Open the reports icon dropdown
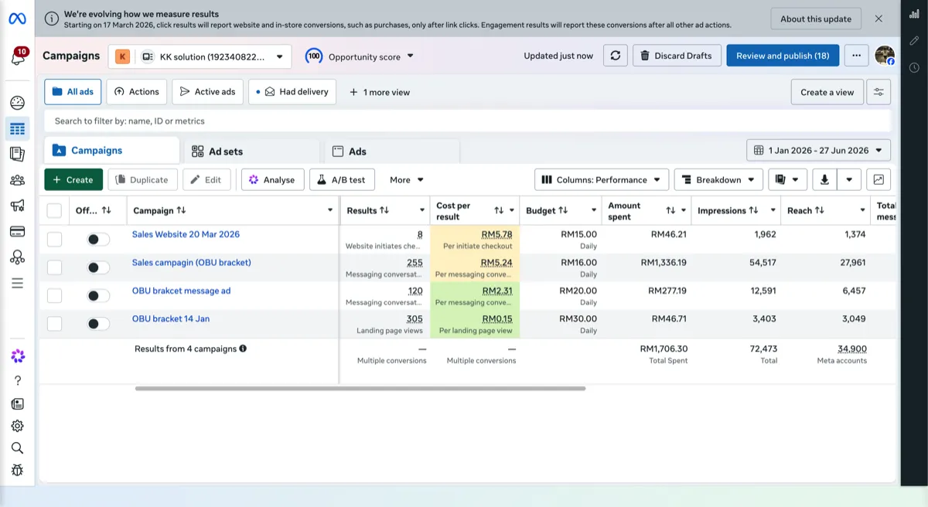928x507 pixels. [787, 180]
